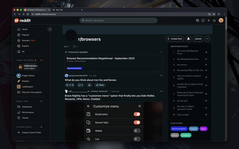Open the r/browsers more options ellipsis

[x=207, y=39]
